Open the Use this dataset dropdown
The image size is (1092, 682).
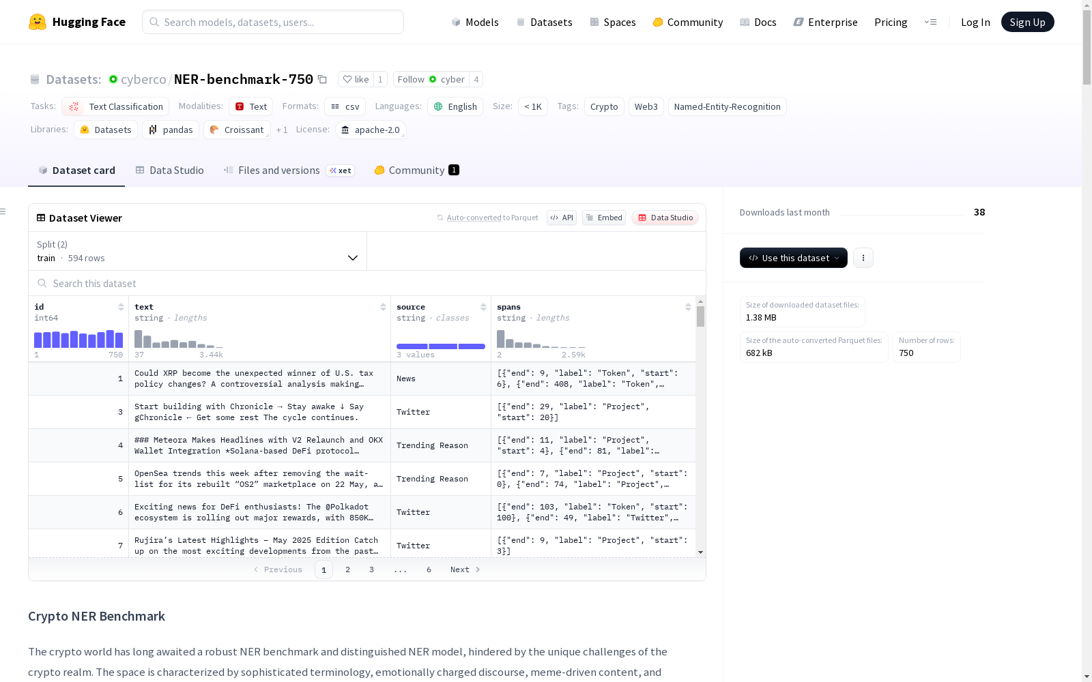(x=794, y=258)
